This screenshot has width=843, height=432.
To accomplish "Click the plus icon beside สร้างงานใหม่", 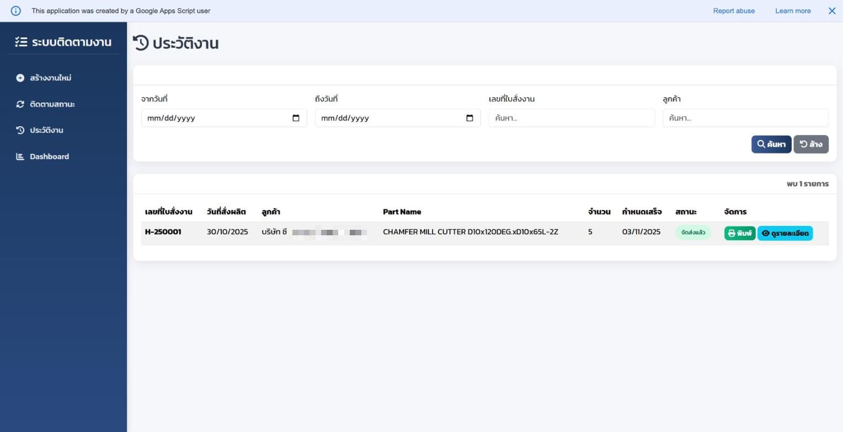I will tap(20, 78).
